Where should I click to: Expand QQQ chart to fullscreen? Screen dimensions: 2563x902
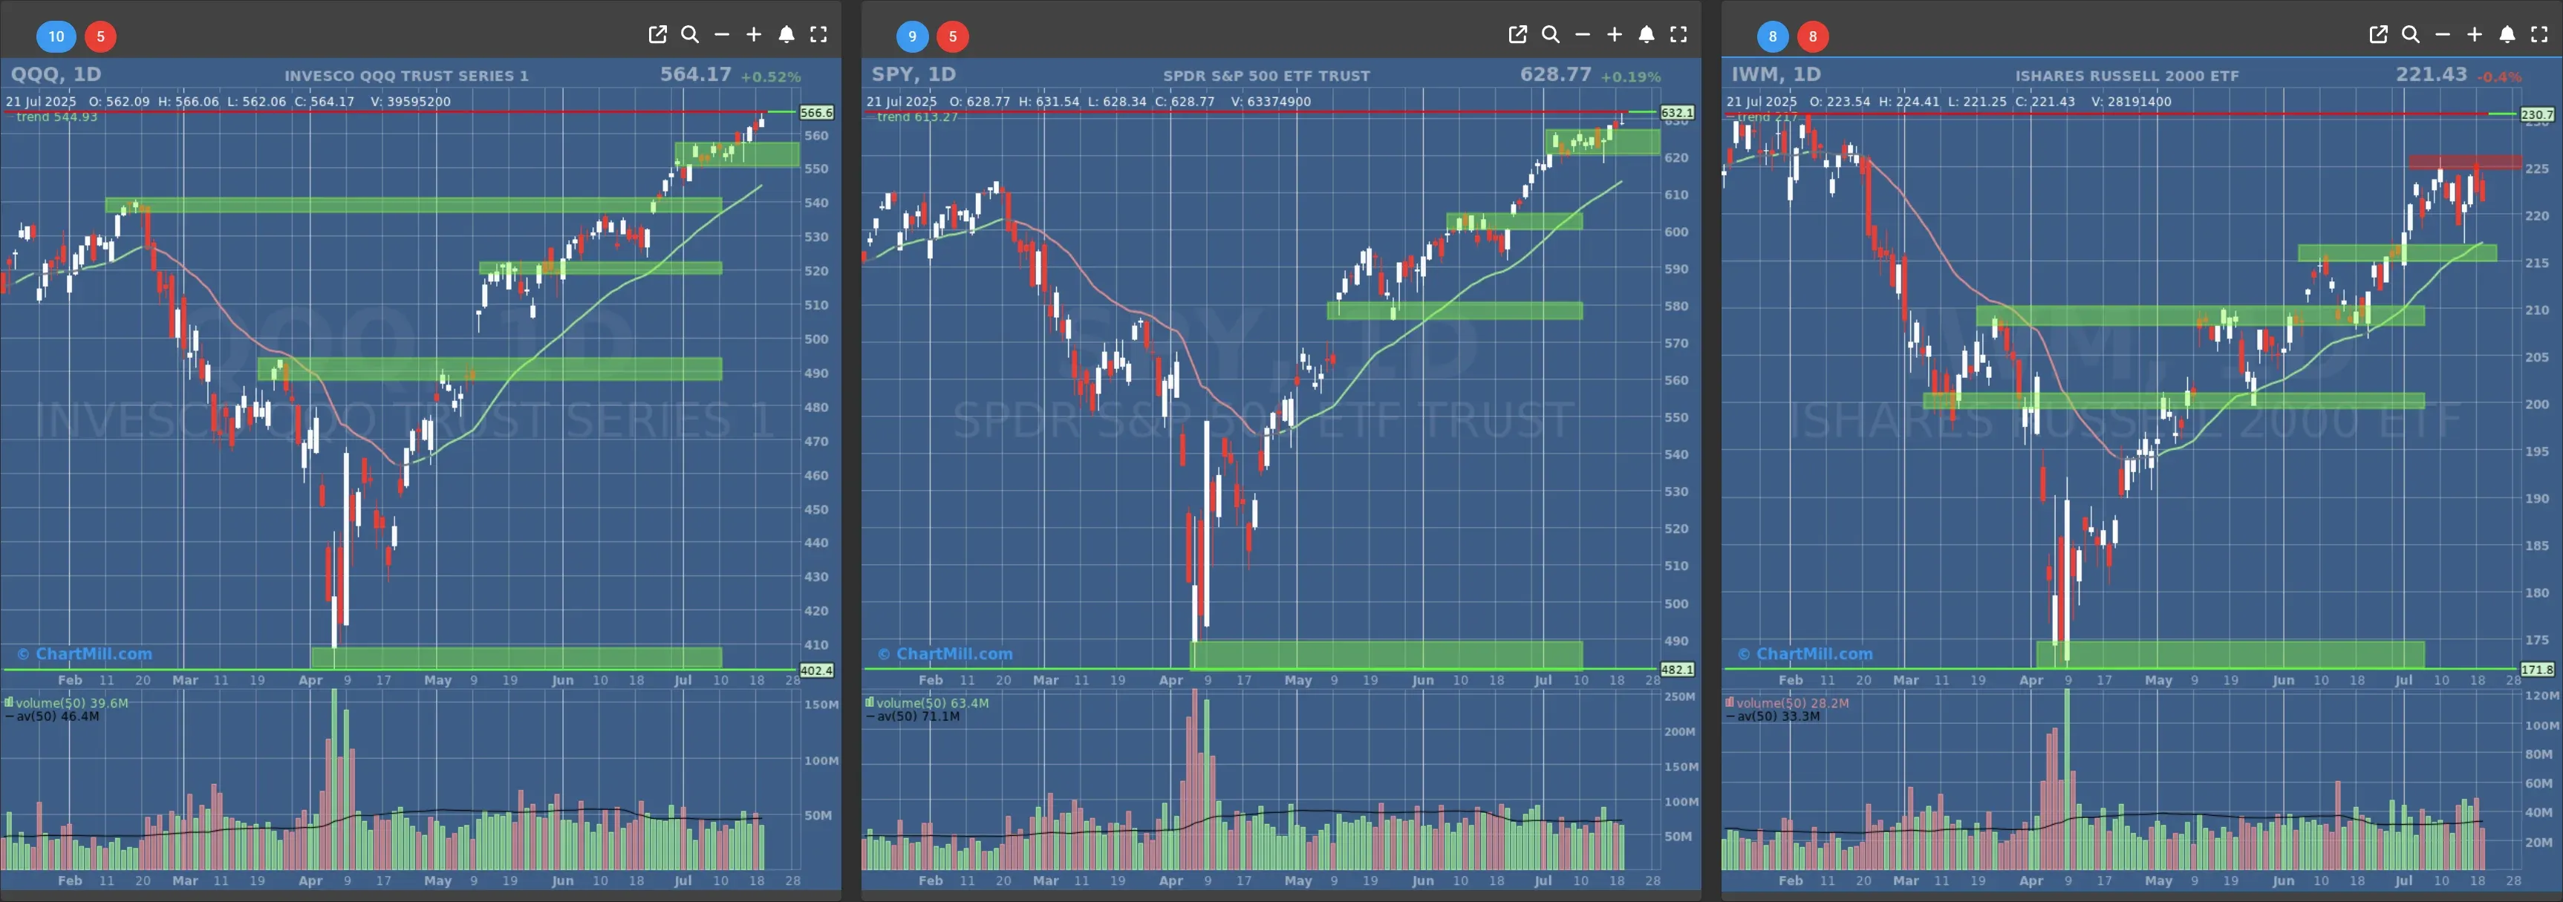coord(819,35)
